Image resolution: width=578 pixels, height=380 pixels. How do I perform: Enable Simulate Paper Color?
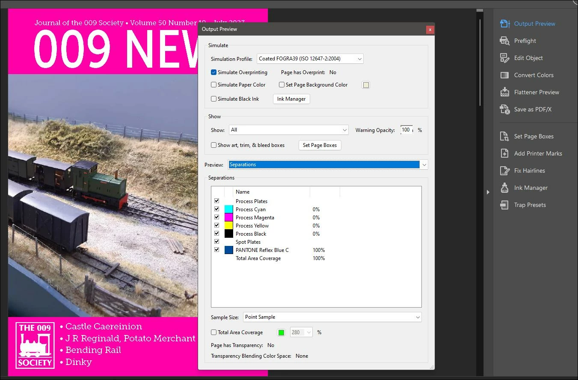pyautogui.click(x=213, y=85)
